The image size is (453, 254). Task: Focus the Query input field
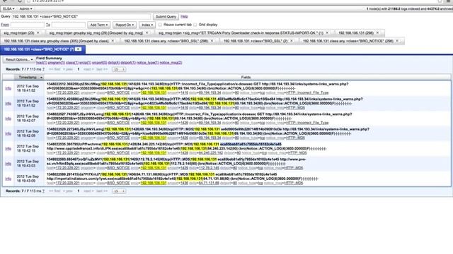tap(81, 17)
